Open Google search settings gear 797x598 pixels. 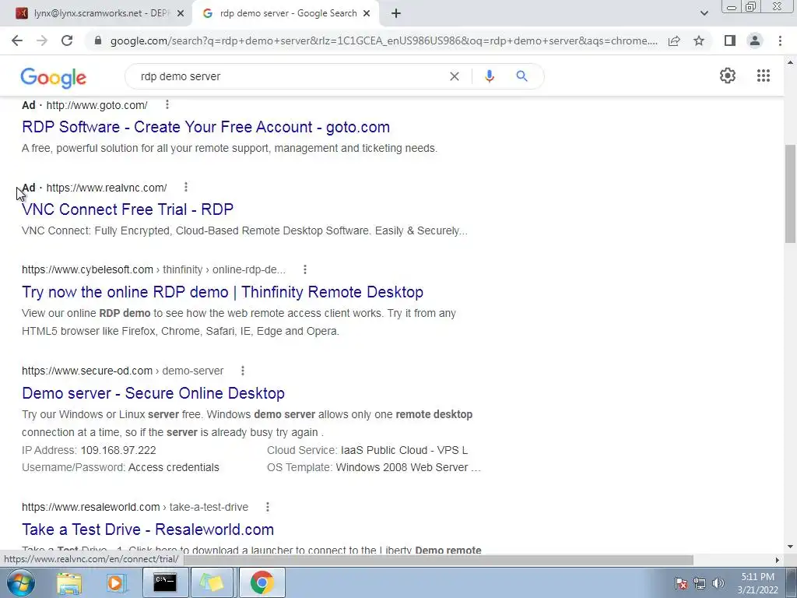728,76
